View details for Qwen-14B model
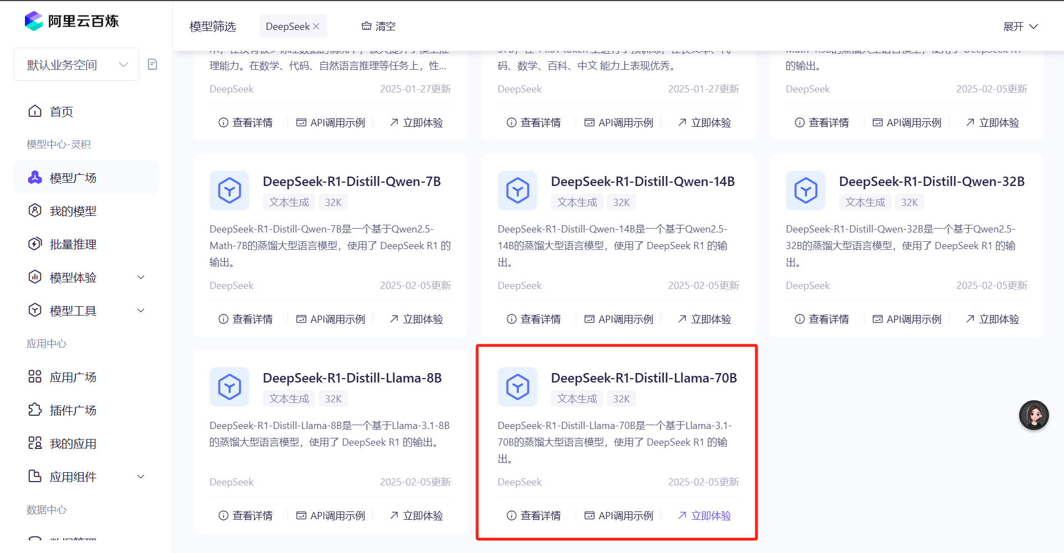 click(534, 319)
